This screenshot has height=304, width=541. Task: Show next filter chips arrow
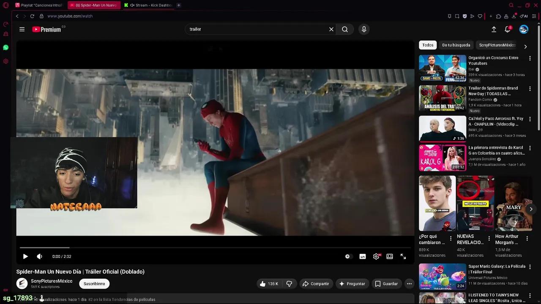point(525,46)
